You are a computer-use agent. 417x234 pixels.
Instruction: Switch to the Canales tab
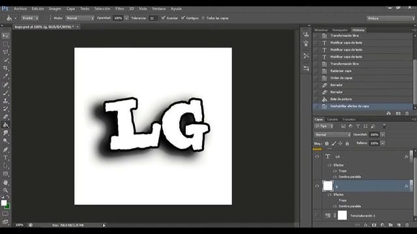point(332,120)
